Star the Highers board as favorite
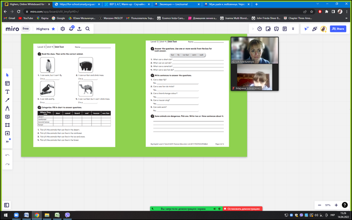The width and height of the screenshot is (352, 220). click(x=53, y=29)
